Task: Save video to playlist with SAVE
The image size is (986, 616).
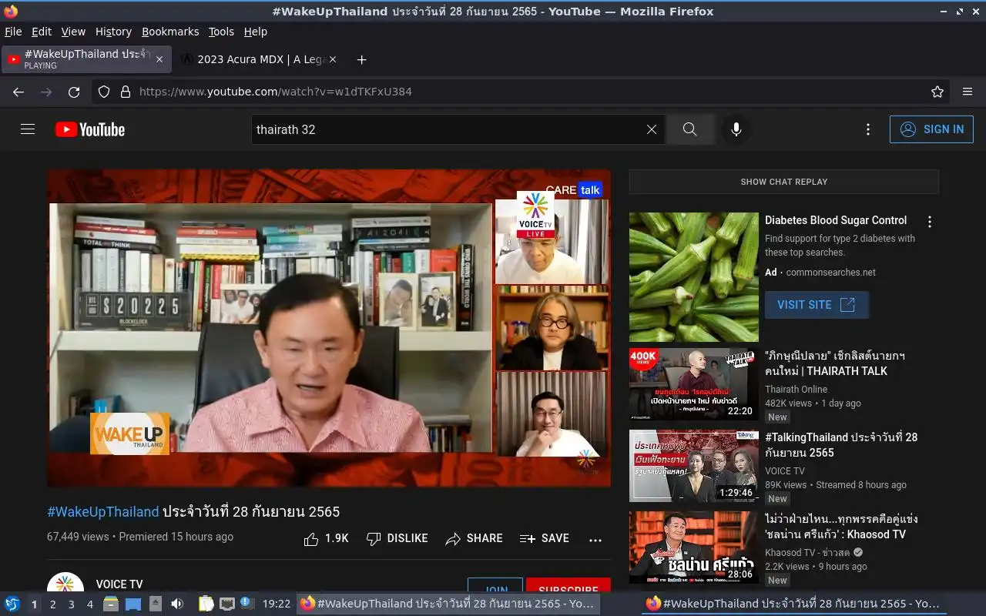Action: [545, 538]
